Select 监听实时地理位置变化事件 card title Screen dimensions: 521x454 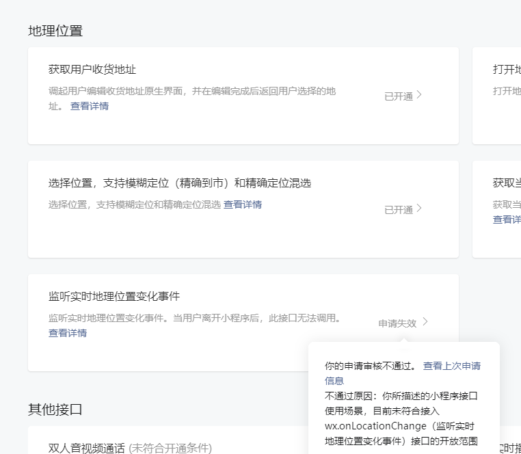click(x=114, y=296)
